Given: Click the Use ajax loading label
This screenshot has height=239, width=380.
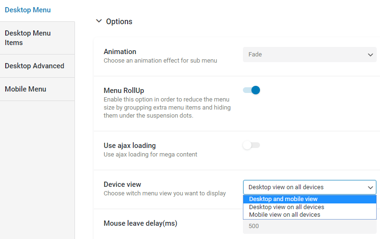Looking at the screenshot, I should (x=130, y=146).
